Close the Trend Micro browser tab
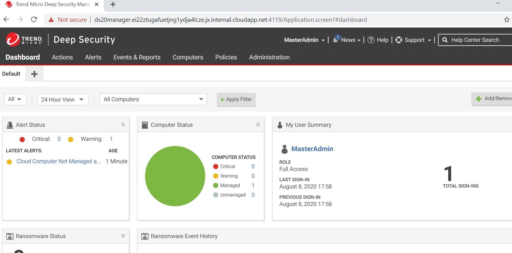 coord(97,4)
